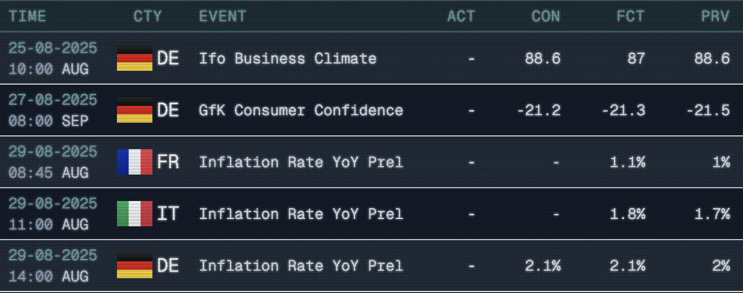Click the German flag in GfK Consumer Confidence row
This screenshot has width=743, height=293.
134,110
